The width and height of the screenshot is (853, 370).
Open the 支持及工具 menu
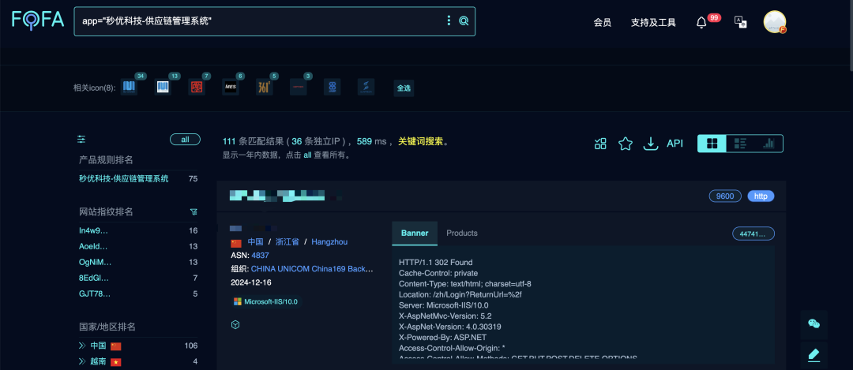[x=653, y=22]
